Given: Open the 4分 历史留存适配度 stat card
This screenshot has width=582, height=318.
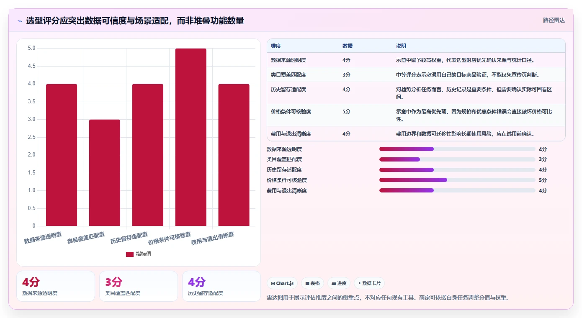Looking at the screenshot, I should 221,286.
